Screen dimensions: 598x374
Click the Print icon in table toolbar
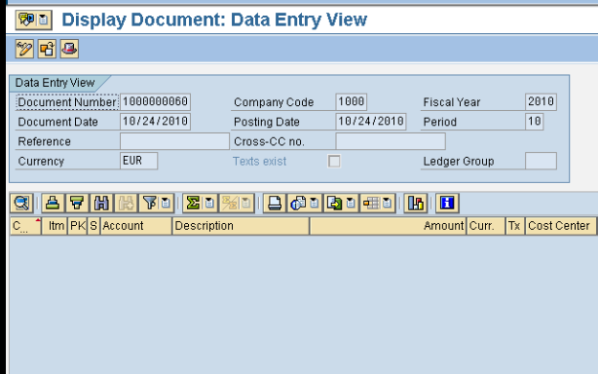pos(275,203)
